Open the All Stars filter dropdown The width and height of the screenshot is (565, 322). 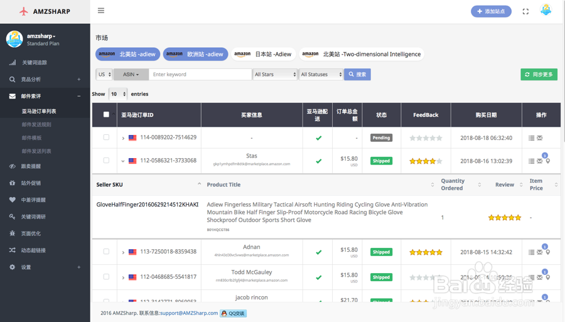click(275, 74)
